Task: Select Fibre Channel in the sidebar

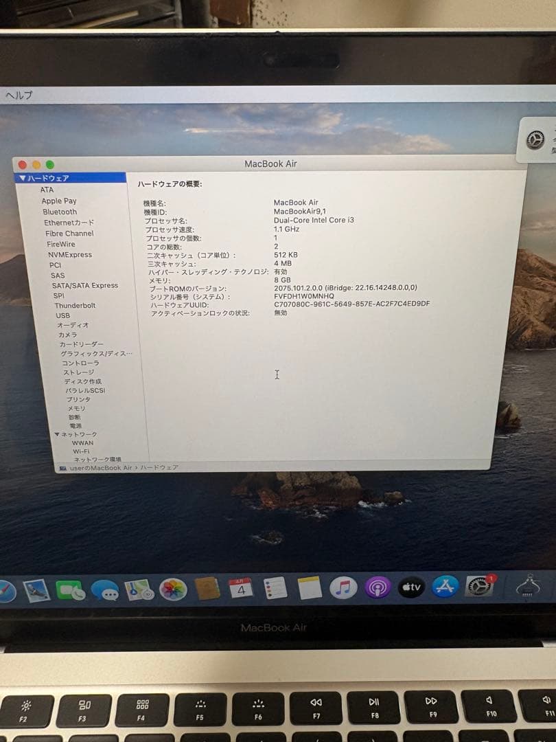Action: point(69,234)
